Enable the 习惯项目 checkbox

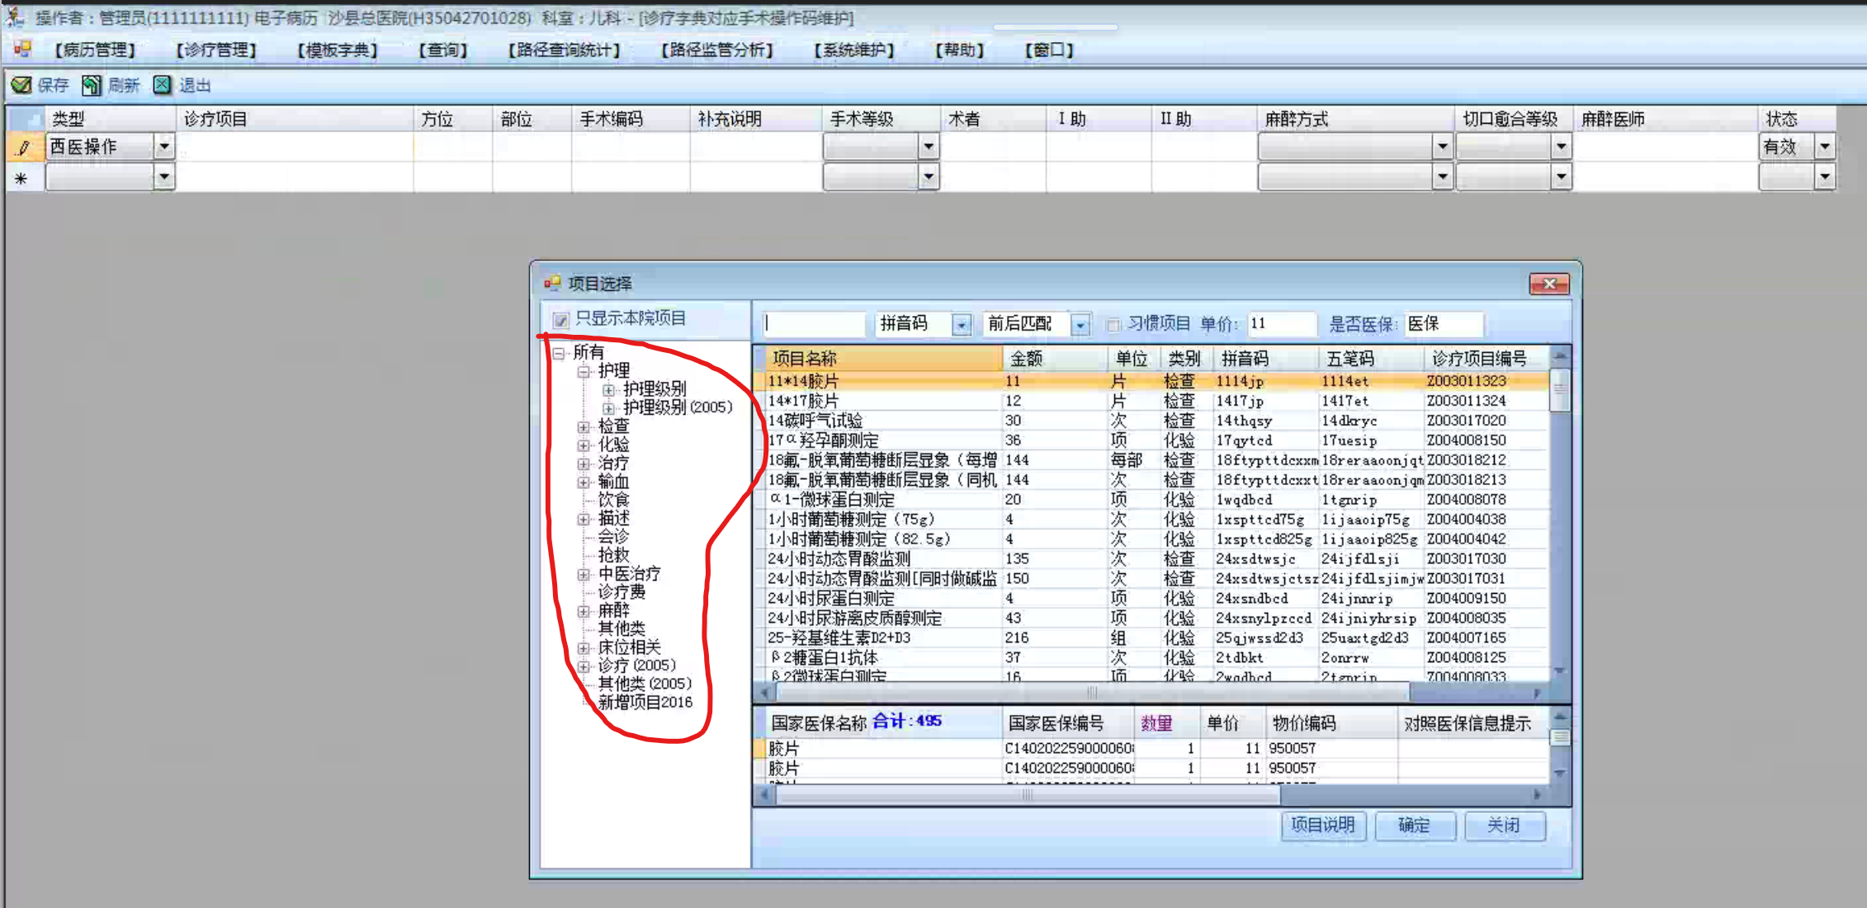click(x=1113, y=324)
